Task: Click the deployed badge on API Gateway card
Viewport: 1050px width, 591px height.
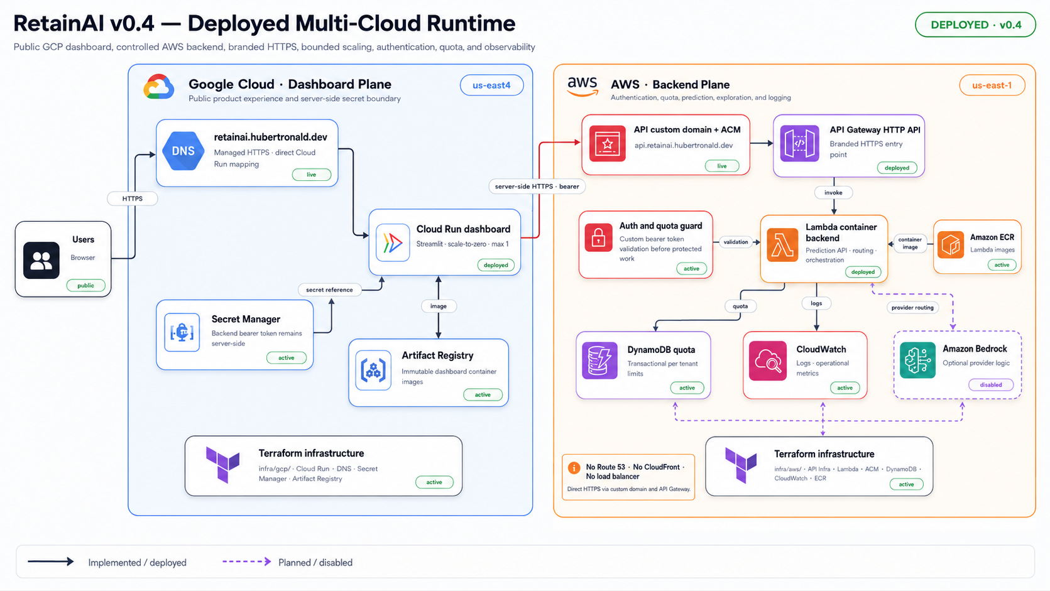Action: tap(897, 168)
